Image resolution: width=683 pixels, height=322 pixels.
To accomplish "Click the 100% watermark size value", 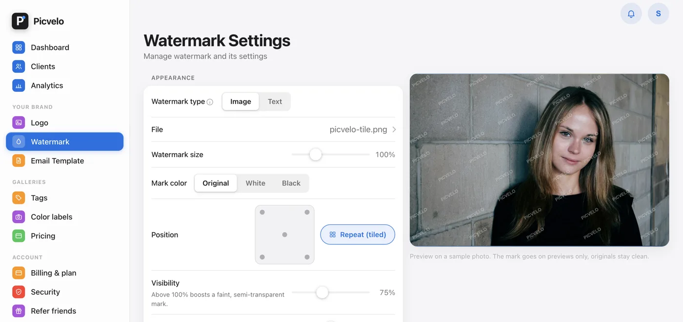I will click(x=385, y=155).
